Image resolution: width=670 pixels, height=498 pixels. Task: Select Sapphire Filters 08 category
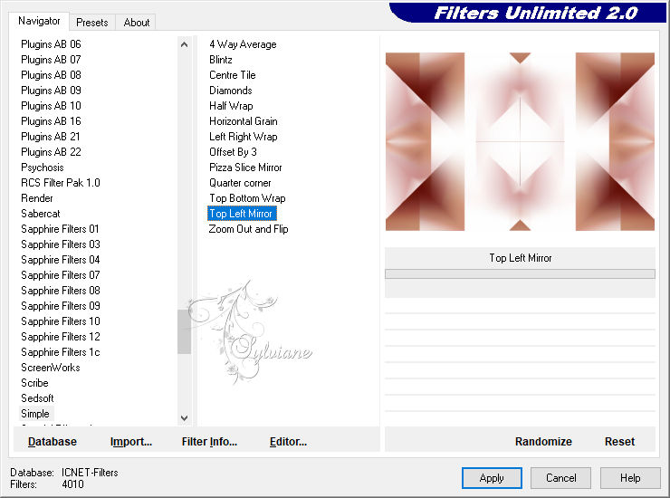click(x=61, y=291)
